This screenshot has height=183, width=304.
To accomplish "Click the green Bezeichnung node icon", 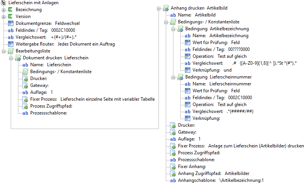I will point(11,10).
